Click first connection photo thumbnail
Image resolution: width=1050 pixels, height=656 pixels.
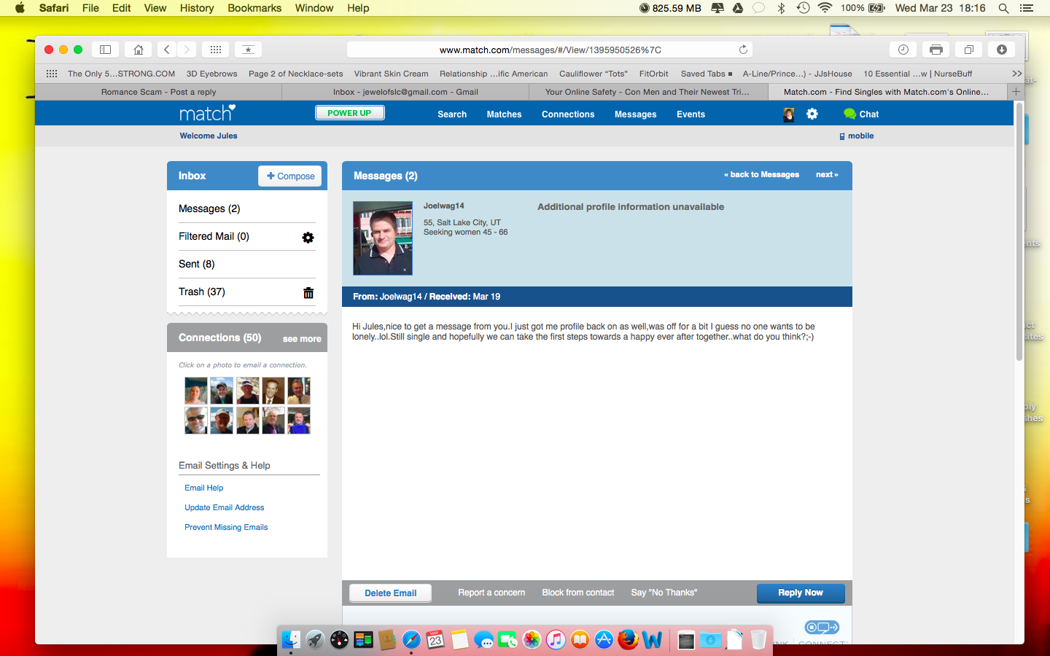[x=196, y=391]
